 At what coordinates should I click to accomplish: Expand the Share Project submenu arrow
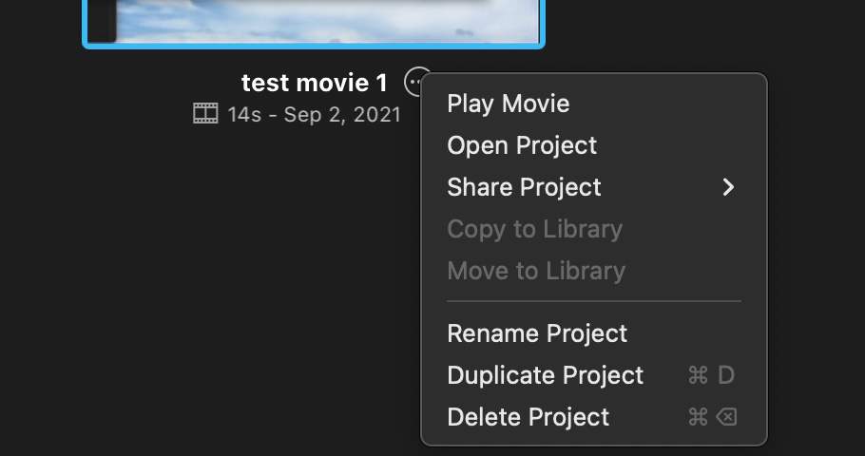(x=728, y=187)
